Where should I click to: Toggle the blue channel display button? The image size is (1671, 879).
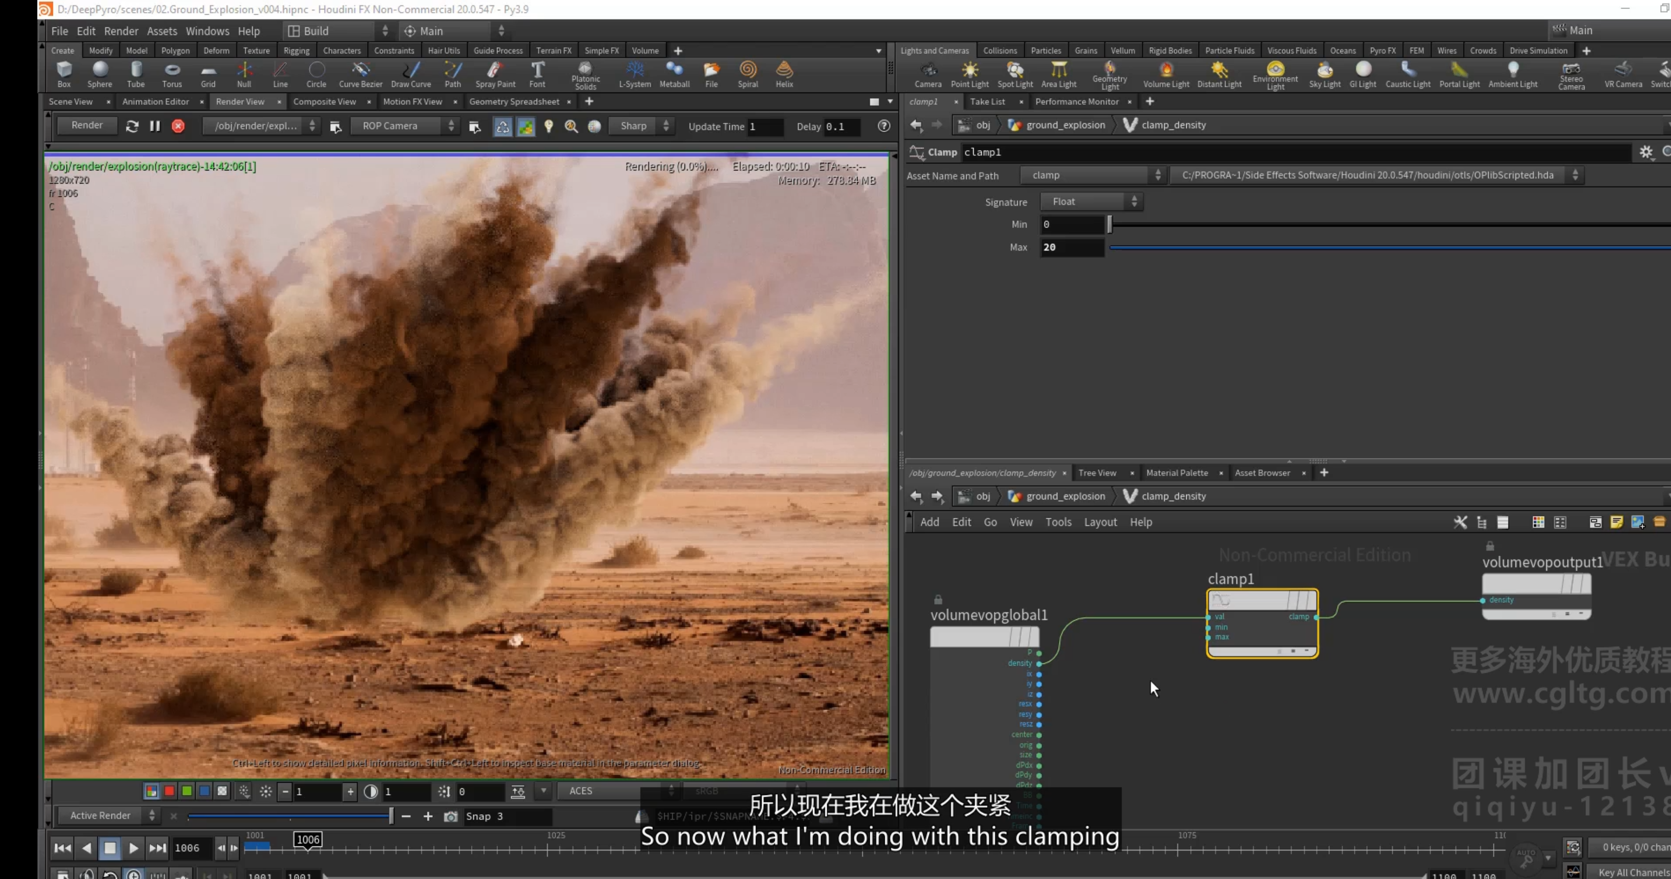point(205,791)
